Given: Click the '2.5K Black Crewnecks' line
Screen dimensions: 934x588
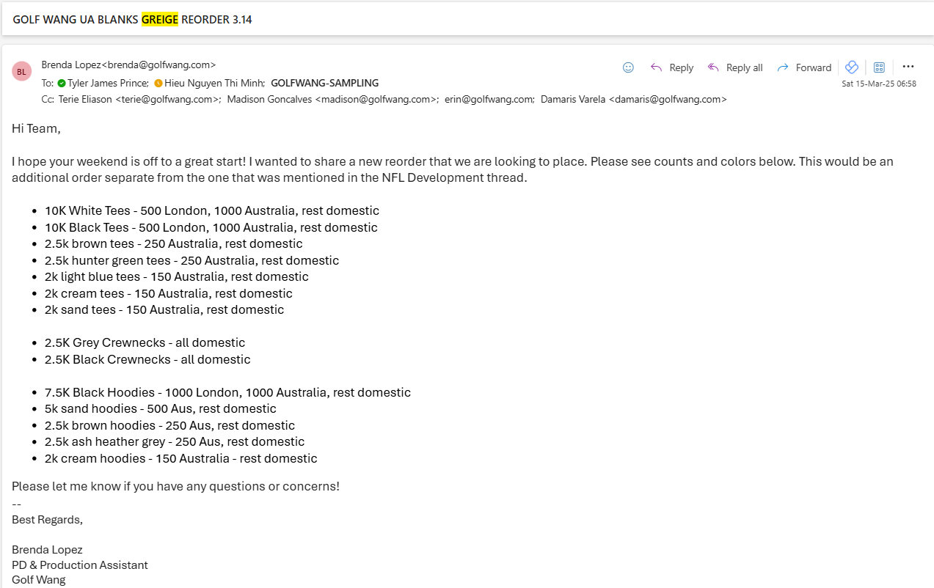Looking at the screenshot, I should [147, 359].
